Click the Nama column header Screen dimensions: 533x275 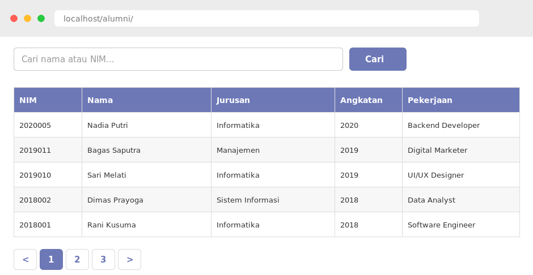click(146, 100)
